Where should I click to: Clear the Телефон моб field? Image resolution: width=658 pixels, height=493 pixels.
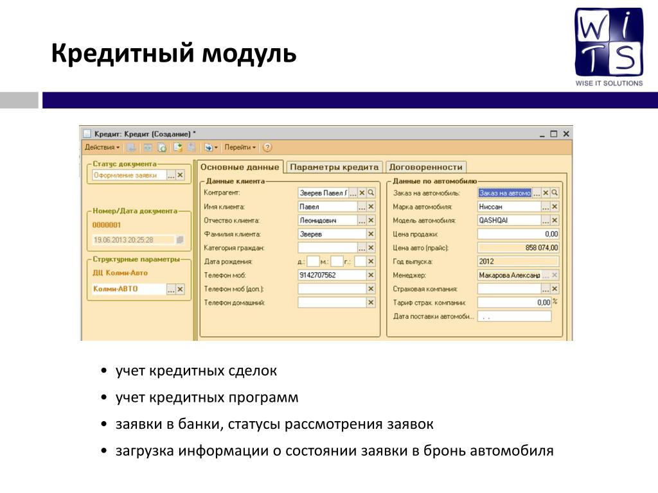click(371, 275)
